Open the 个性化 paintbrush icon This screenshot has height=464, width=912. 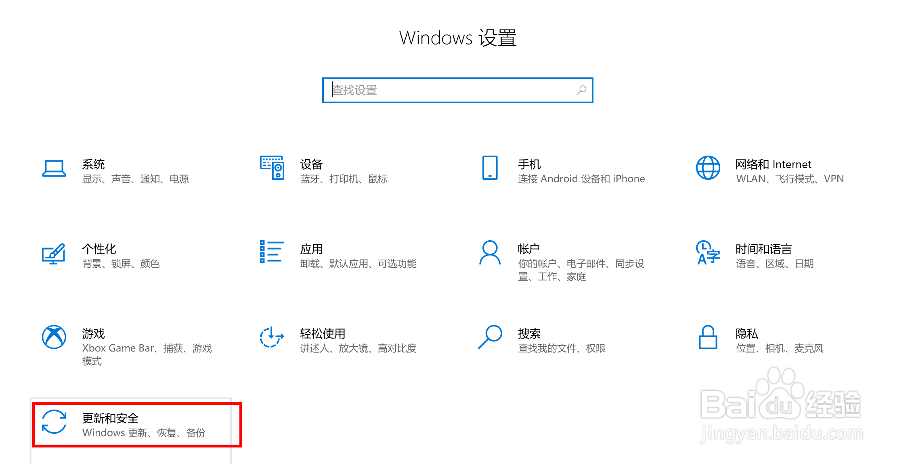click(54, 254)
